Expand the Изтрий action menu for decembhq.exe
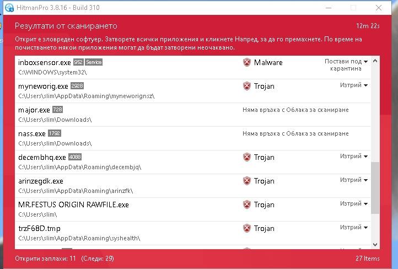398x269 pixels. tap(354, 156)
